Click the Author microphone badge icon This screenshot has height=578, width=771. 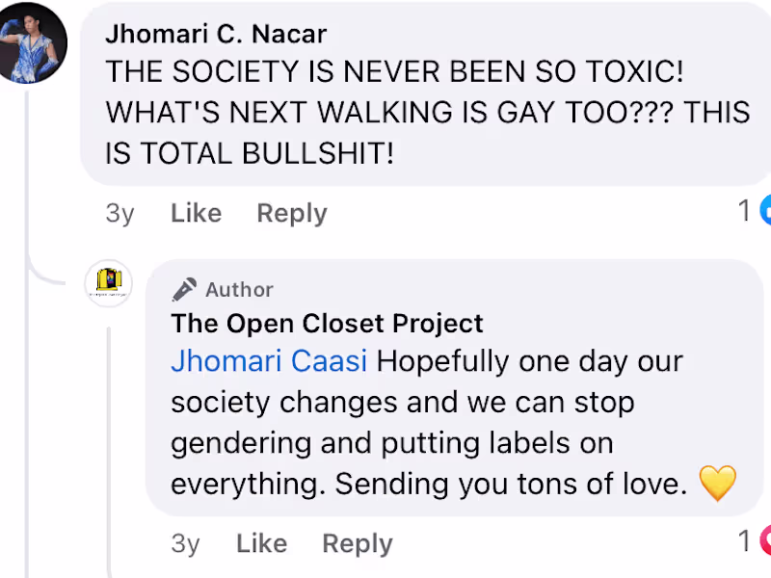point(185,289)
